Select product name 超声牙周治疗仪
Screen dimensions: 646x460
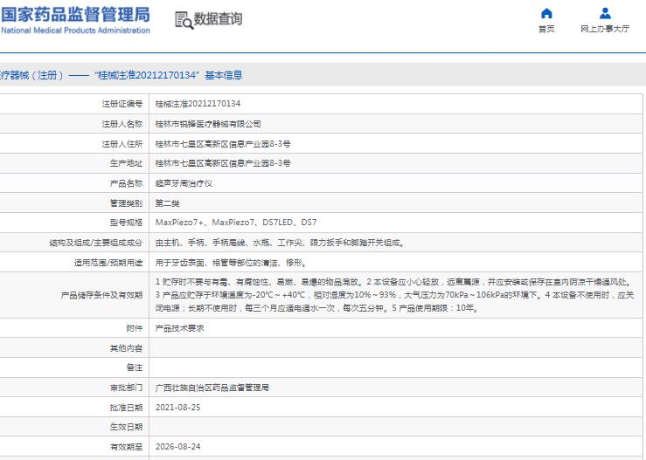(x=184, y=183)
